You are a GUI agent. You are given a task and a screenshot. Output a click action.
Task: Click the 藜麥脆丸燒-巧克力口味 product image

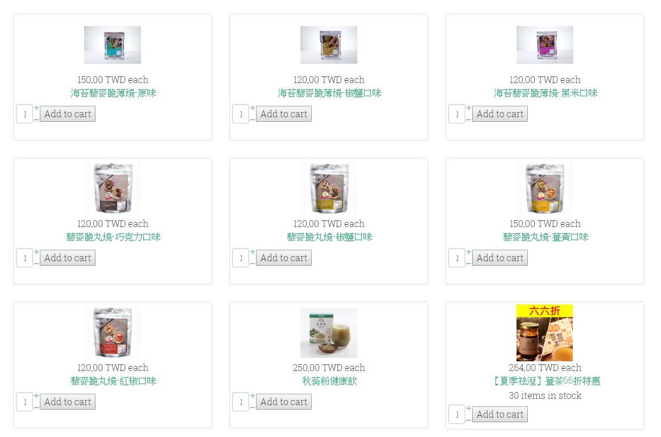[x=113, y=188]
